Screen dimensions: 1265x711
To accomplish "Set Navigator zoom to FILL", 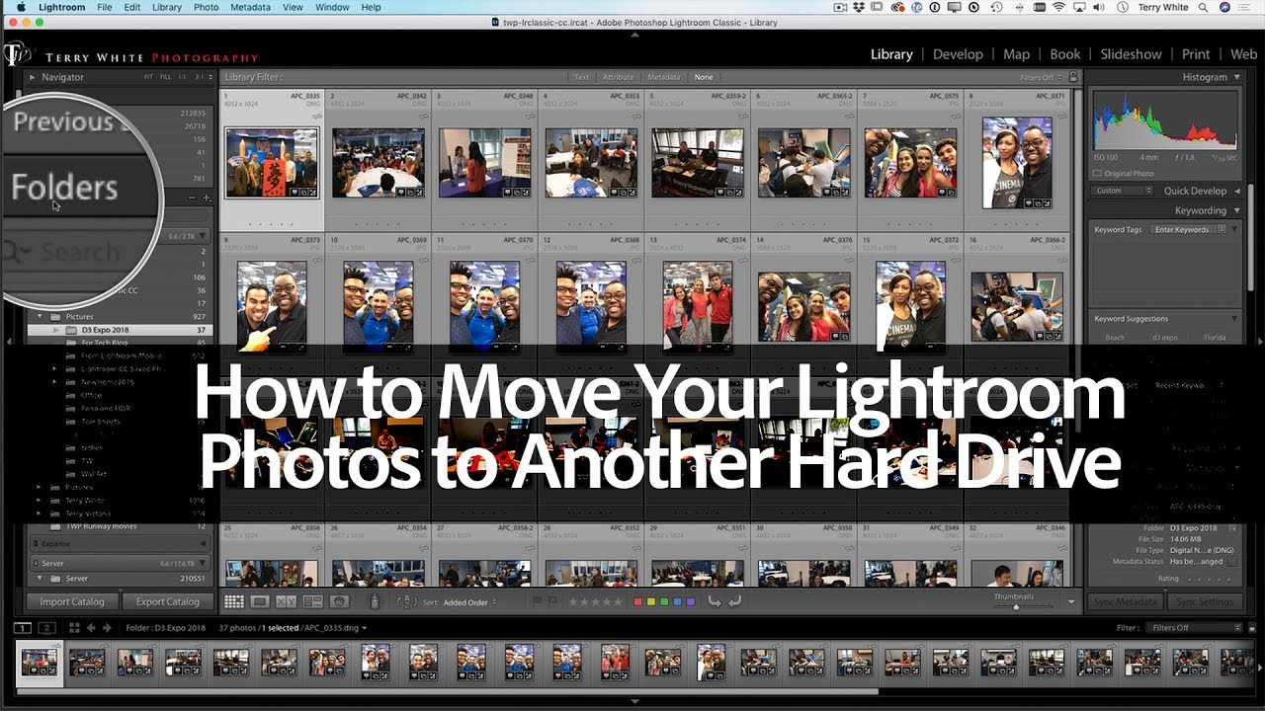I will [x=166, y=77].
